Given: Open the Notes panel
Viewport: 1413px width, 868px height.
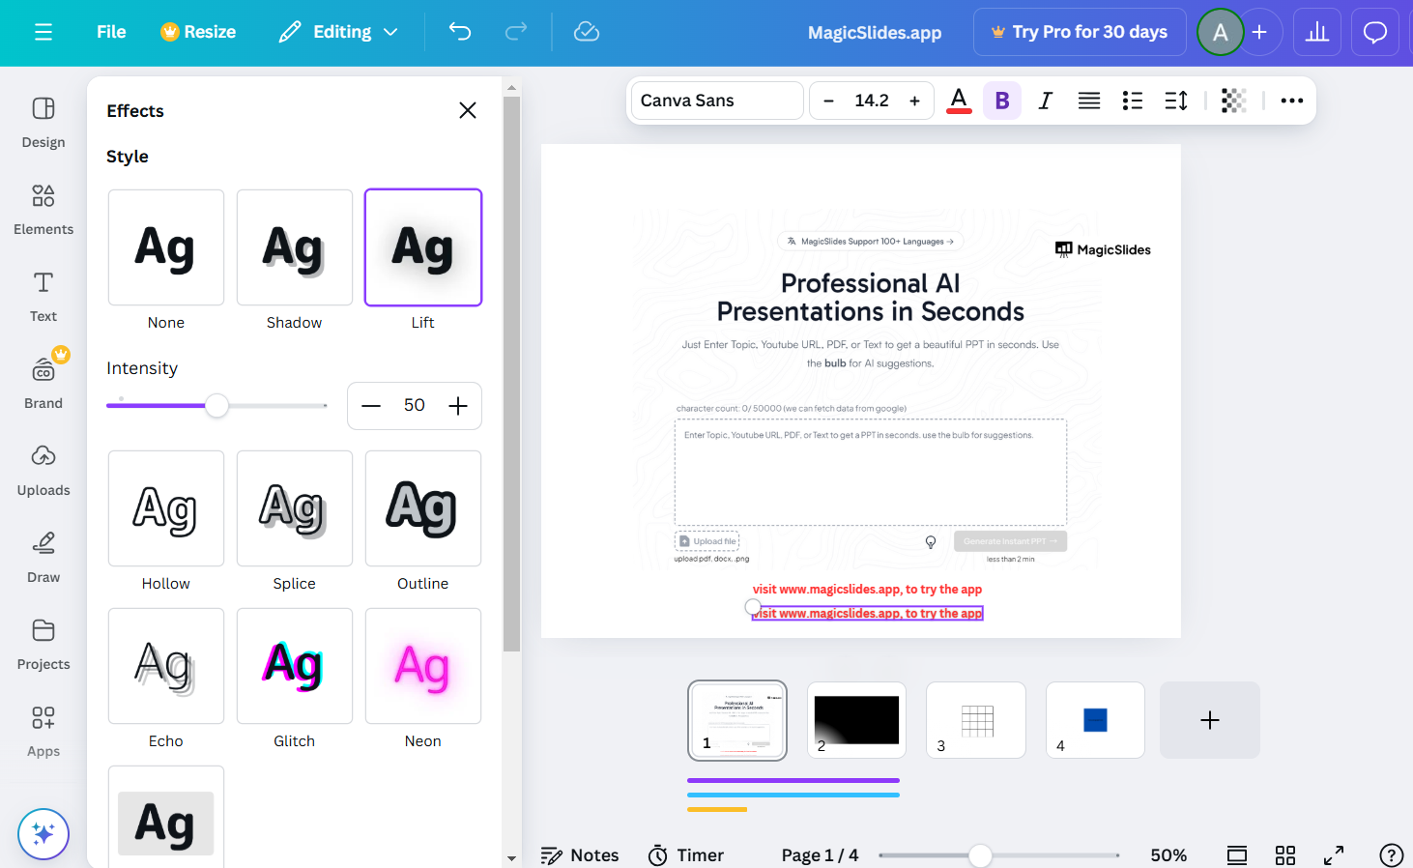Looking at the screenshot, I should tap(580, 855).
